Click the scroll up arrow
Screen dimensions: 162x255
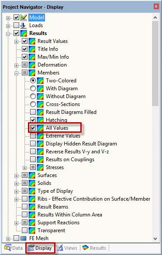155,18
